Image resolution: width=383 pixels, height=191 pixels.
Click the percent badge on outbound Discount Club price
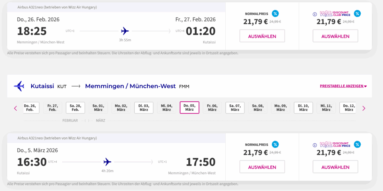357,14
